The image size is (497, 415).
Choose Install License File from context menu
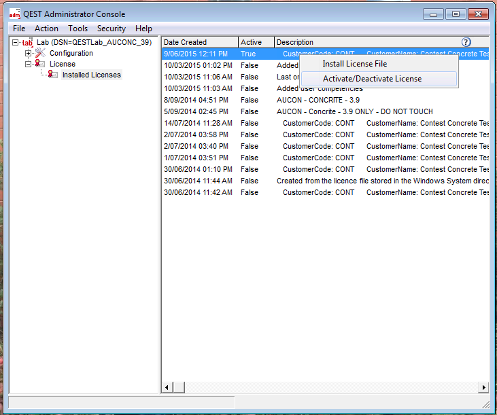coord(354,64)
